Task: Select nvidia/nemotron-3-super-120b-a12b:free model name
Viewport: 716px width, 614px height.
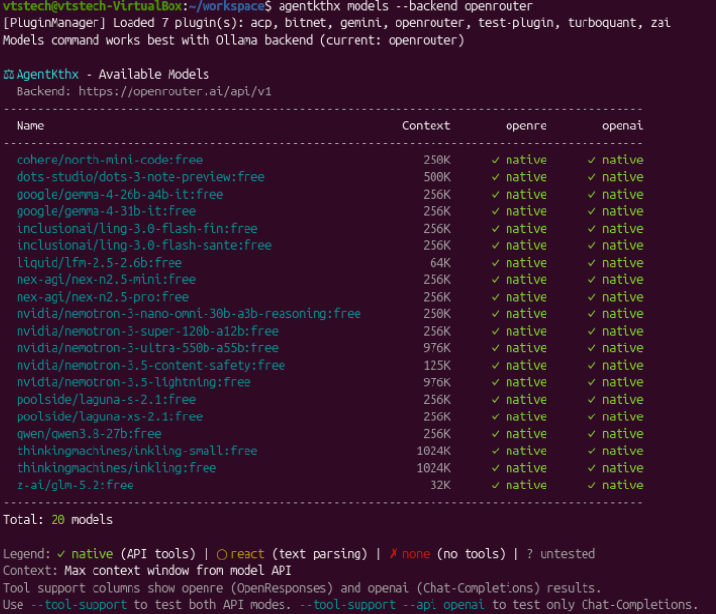Action: tap(147, 331)
